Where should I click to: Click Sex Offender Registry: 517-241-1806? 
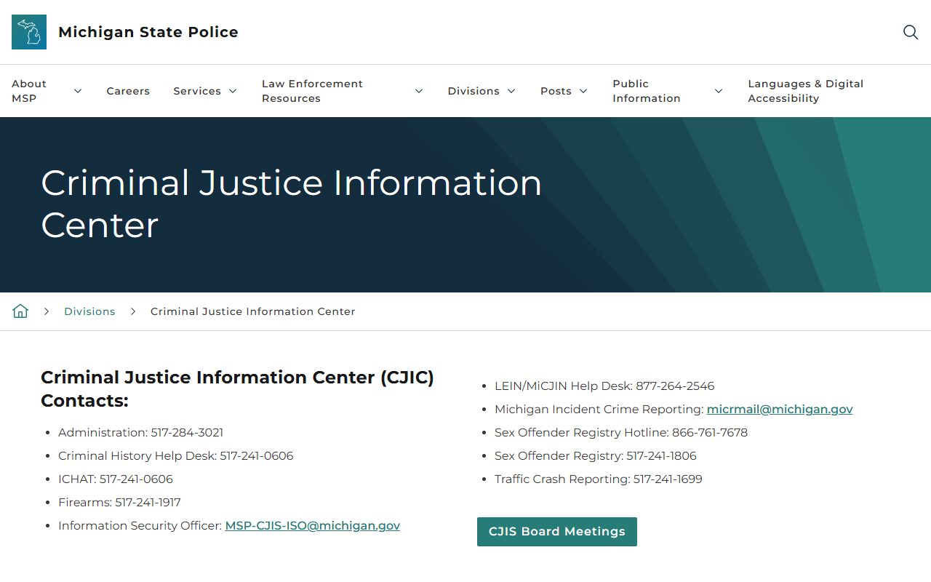click(x=596, y=455)
